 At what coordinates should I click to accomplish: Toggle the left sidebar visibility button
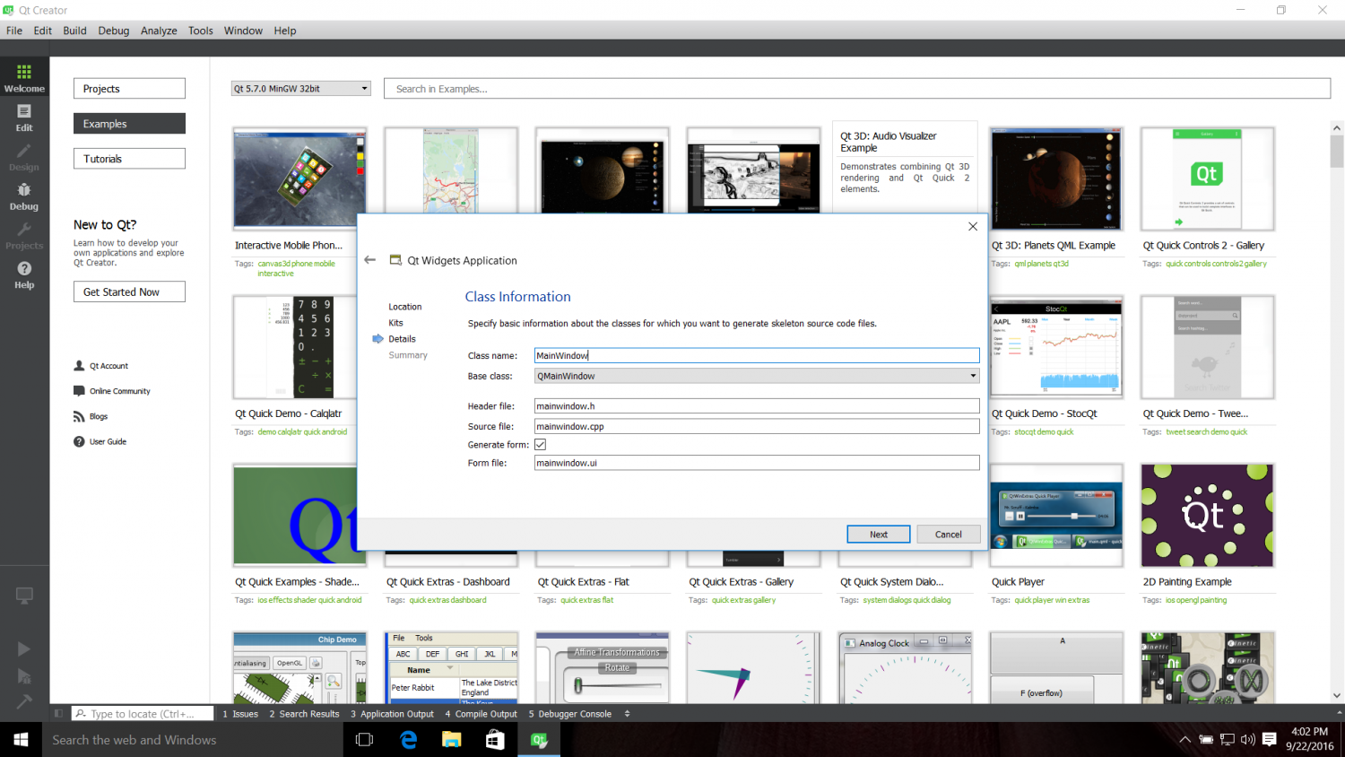(x=58, y=714)
